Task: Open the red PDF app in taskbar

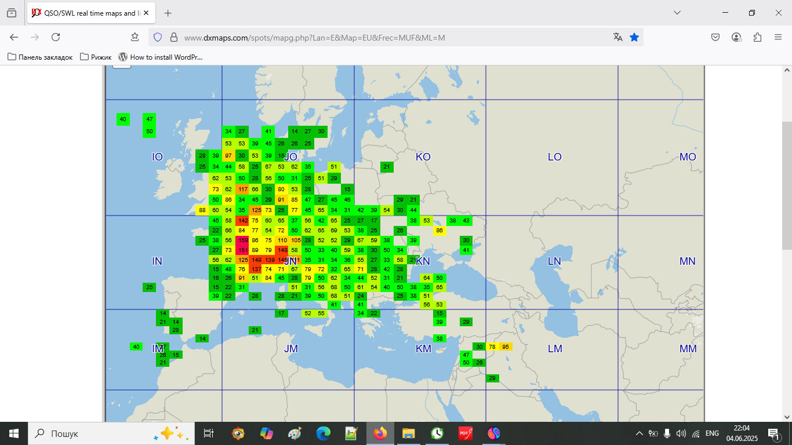Action: (x=466, y=433)
